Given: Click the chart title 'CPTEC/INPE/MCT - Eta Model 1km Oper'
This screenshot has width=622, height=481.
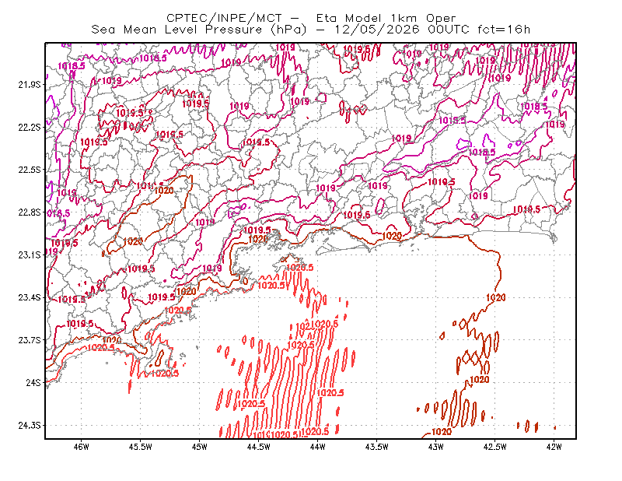Looking at the screenshot, I should [311, 18].
